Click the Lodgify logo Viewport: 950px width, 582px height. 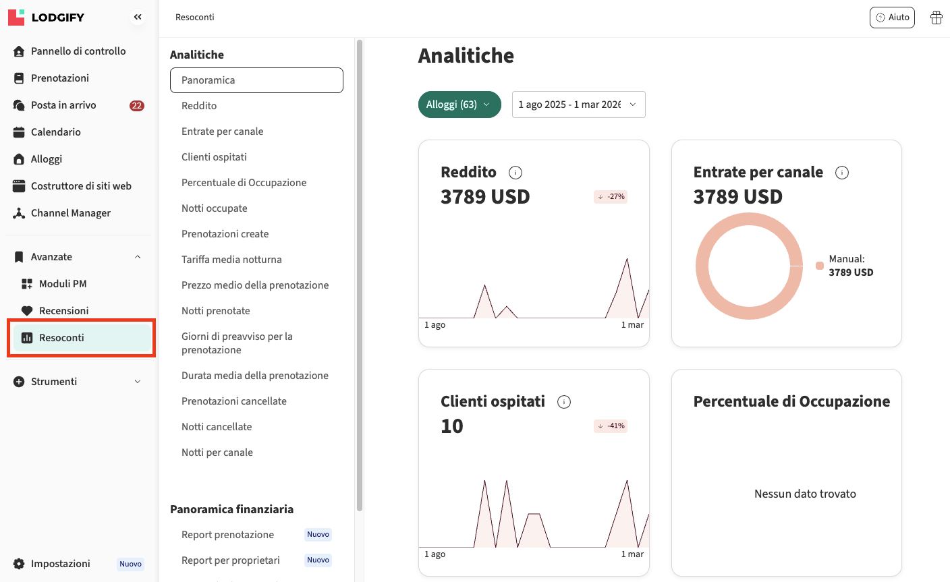[x=46, y=18]
